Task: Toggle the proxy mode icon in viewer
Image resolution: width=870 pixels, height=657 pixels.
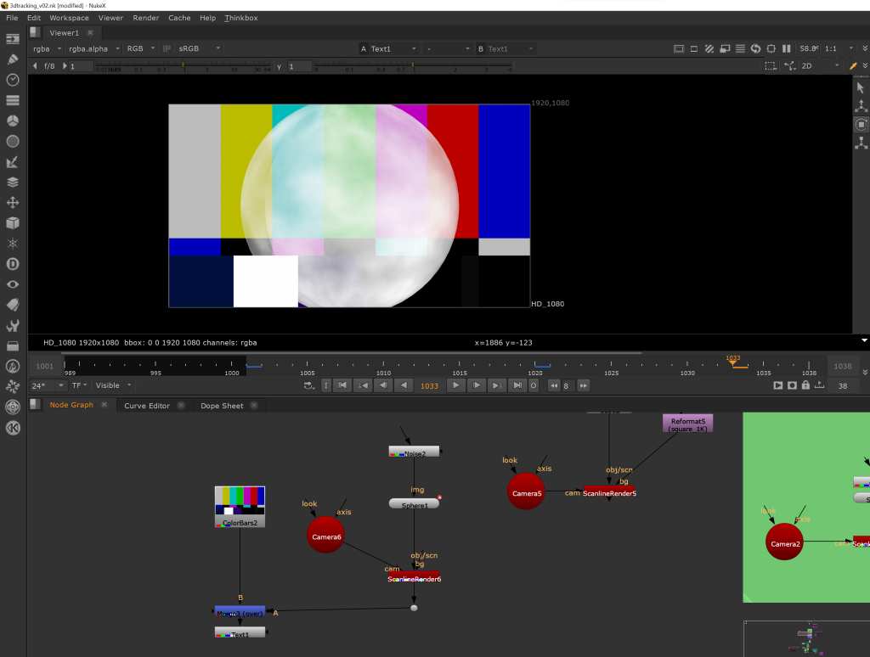Action: coord(725,48)
